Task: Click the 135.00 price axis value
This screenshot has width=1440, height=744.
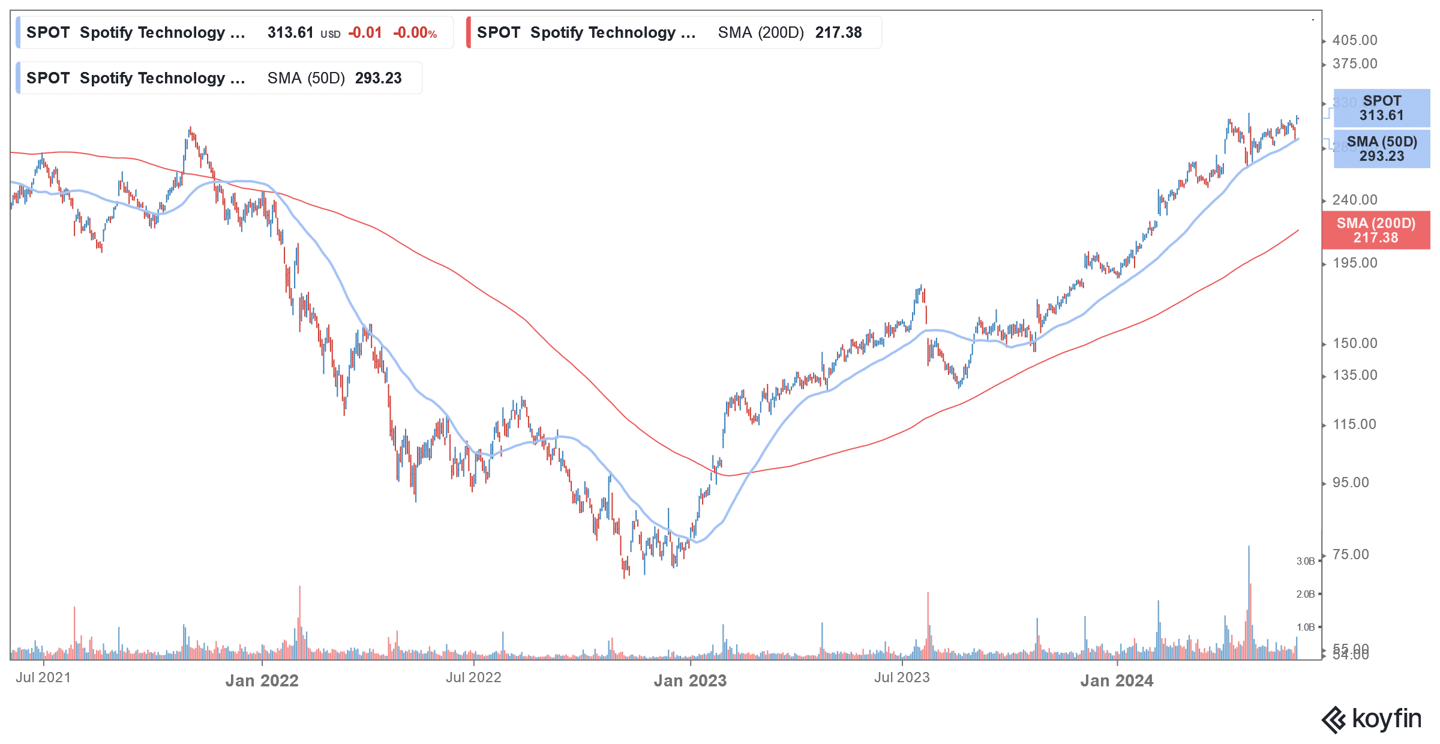Action: tap(1355, 375)
